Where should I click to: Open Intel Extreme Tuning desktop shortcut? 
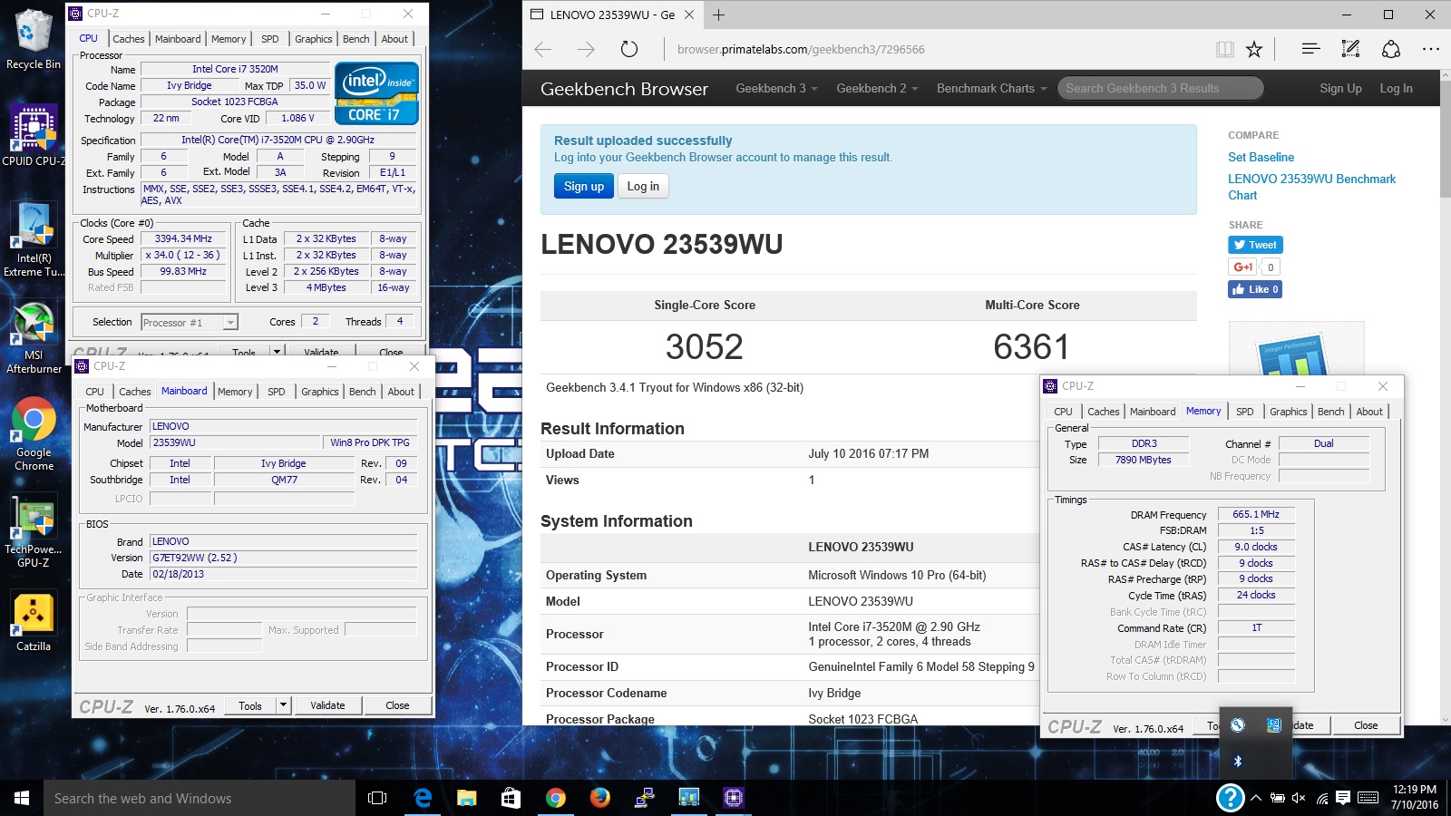[34, 239]
